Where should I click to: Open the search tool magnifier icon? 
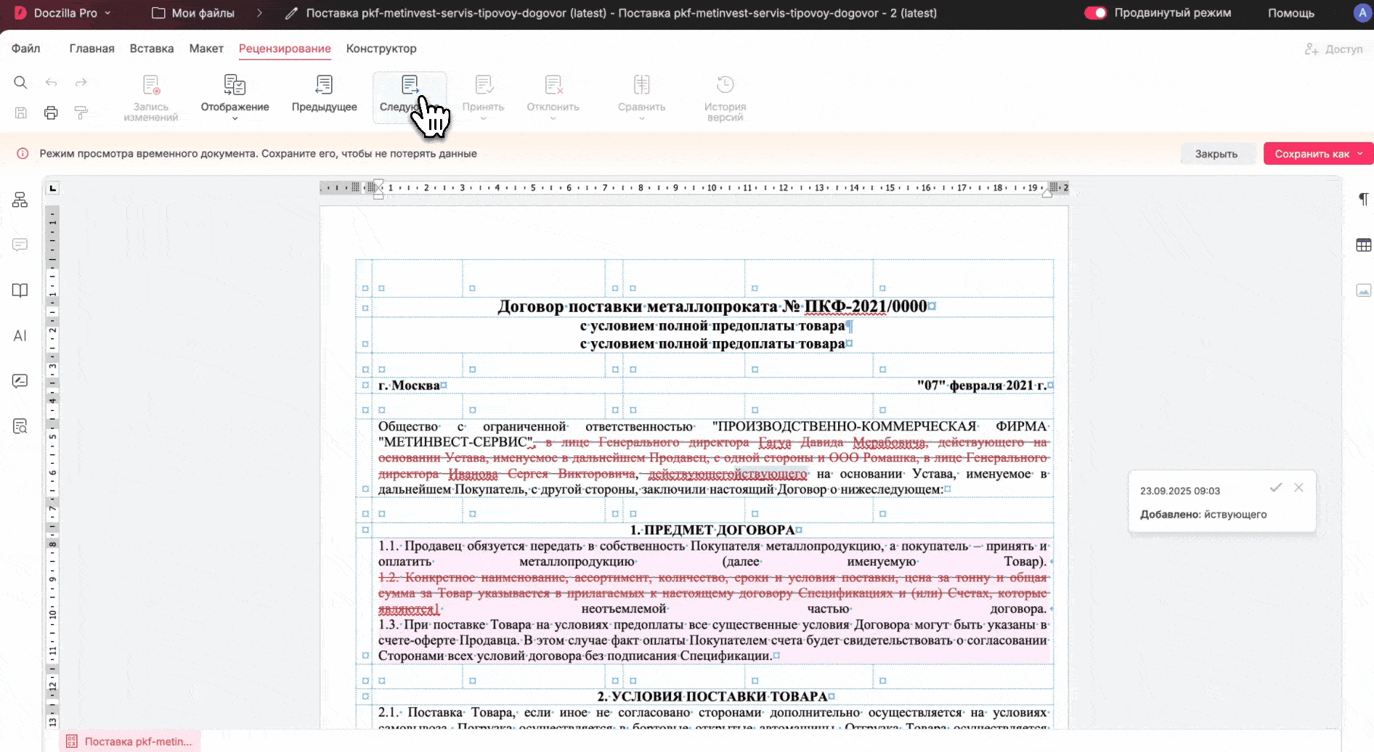click(20, 83)
